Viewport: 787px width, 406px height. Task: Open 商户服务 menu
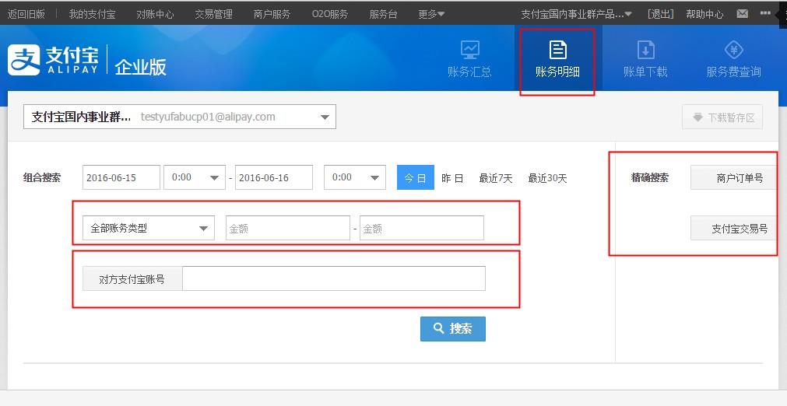272,14
